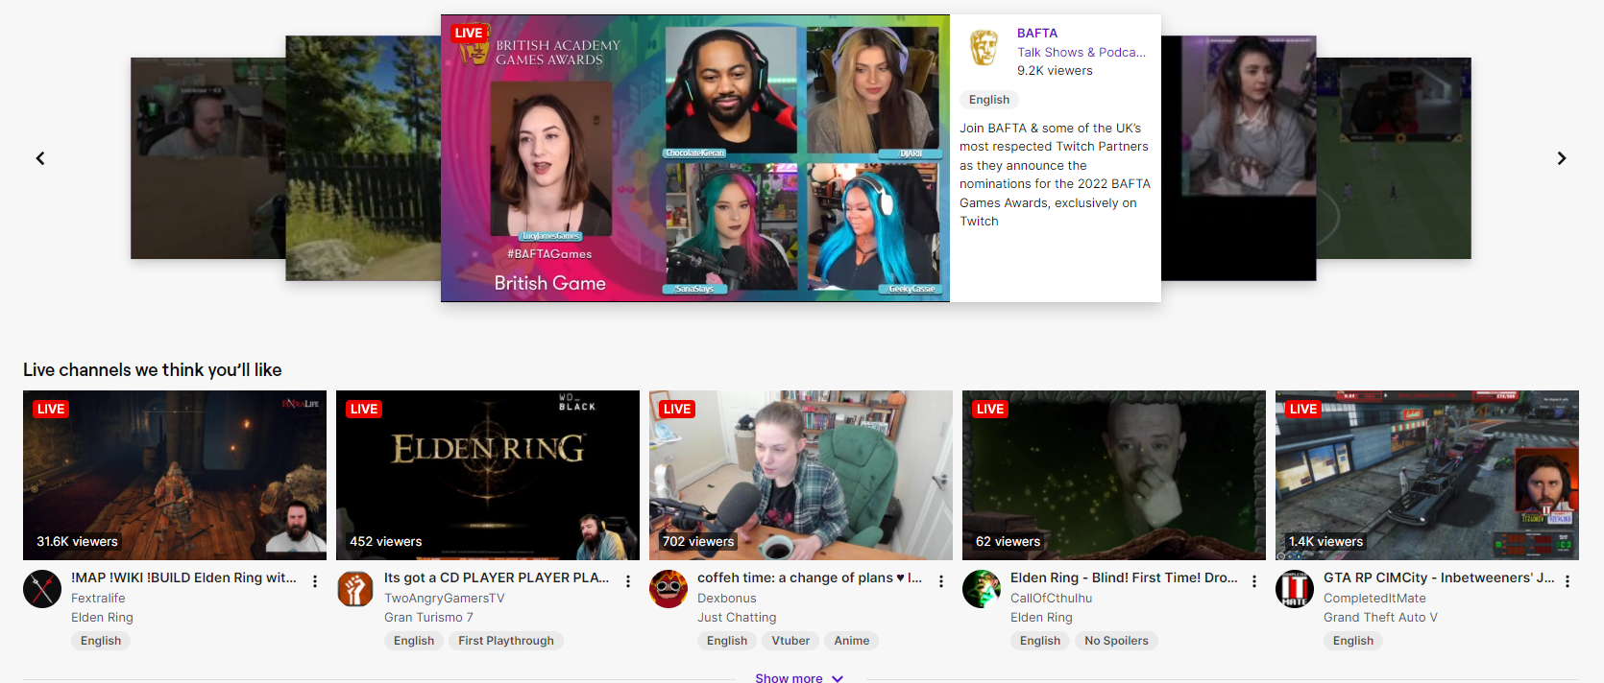1604x683 pixels.
Task: Advance carousel to next featured stream
Action: (x=1562, y=158)
